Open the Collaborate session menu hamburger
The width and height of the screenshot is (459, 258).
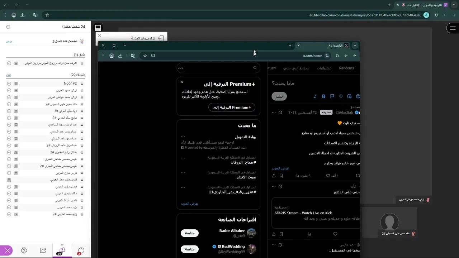click(453, 28)
